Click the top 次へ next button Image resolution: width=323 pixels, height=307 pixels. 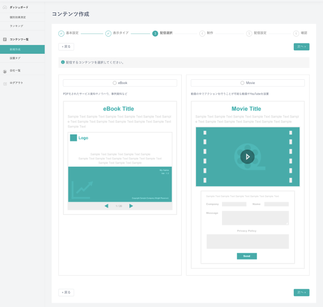tap(301, 47)
